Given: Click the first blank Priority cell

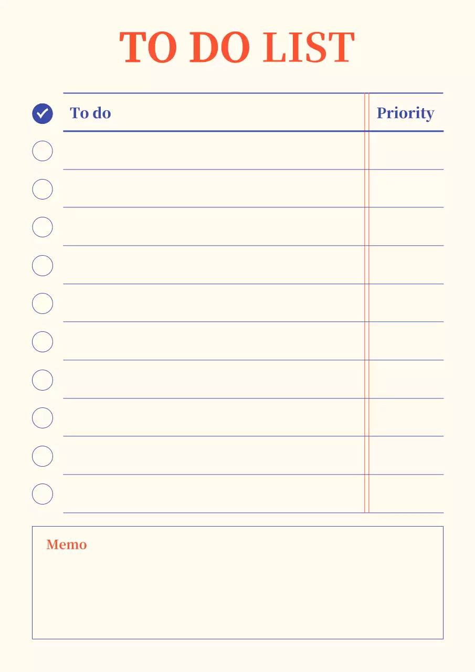Looking at the screenshot, I should pyautogui.click(x=406, y=151).
